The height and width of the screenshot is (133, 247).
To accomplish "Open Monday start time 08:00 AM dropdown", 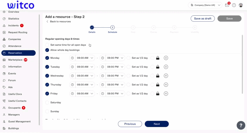I will click(82, 58).
